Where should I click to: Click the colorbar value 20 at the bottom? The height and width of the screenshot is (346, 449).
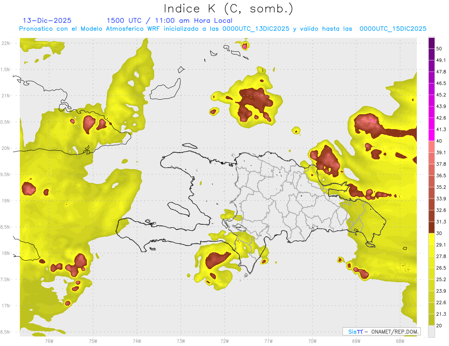440,325
